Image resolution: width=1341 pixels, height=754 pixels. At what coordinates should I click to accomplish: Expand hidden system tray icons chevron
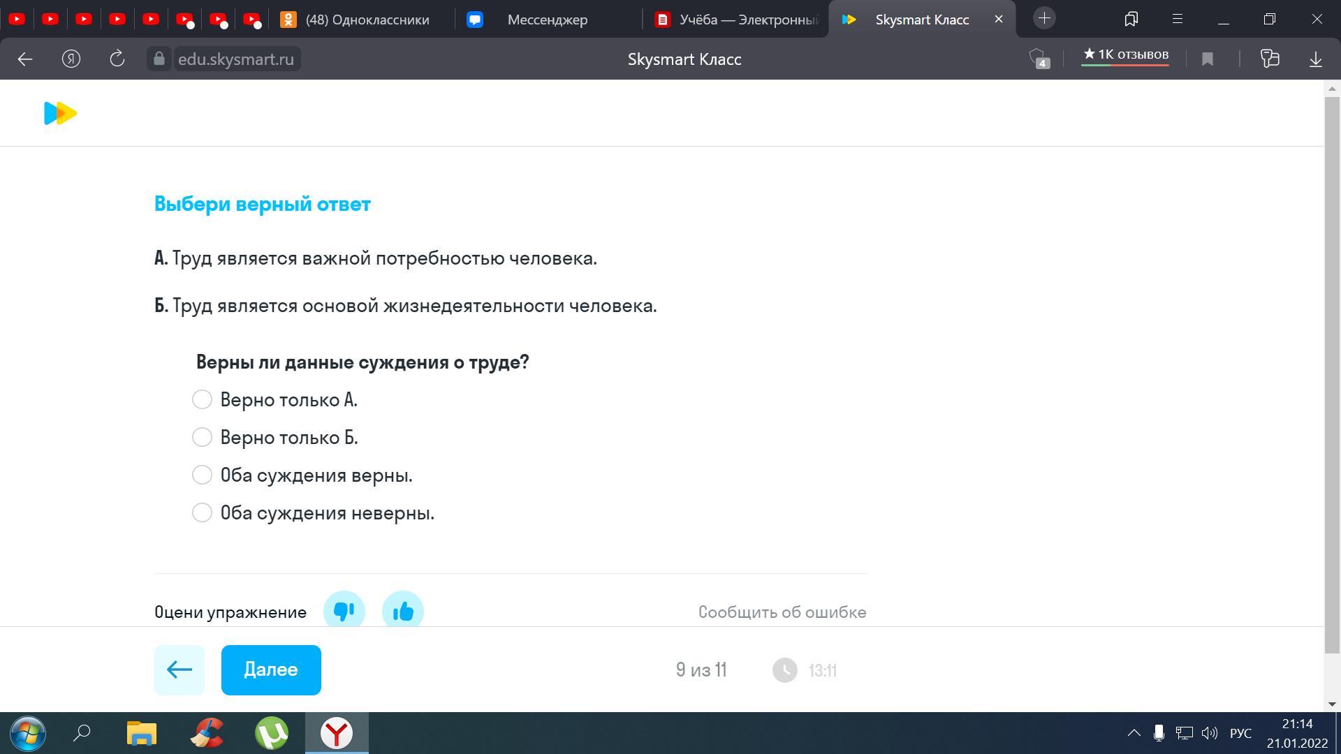(x=1134, y=733)
